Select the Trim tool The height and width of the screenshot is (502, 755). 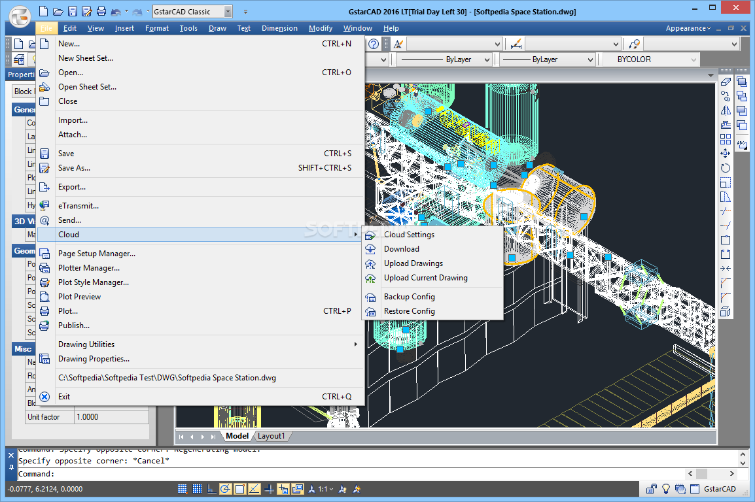[726, 211]
